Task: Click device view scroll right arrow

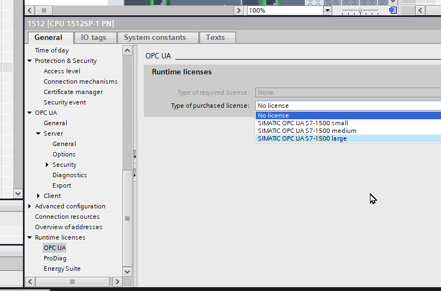Action: pos(238,10)
